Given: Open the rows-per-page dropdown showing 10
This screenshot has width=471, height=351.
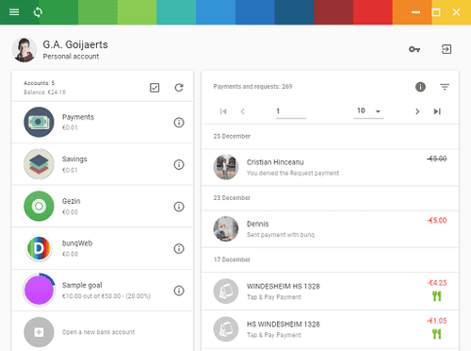Looking at the screenshot, I should pos(369,111).
